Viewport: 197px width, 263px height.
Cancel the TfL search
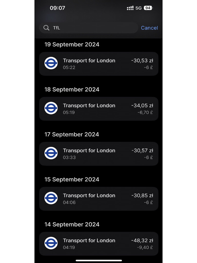point(149,28)
